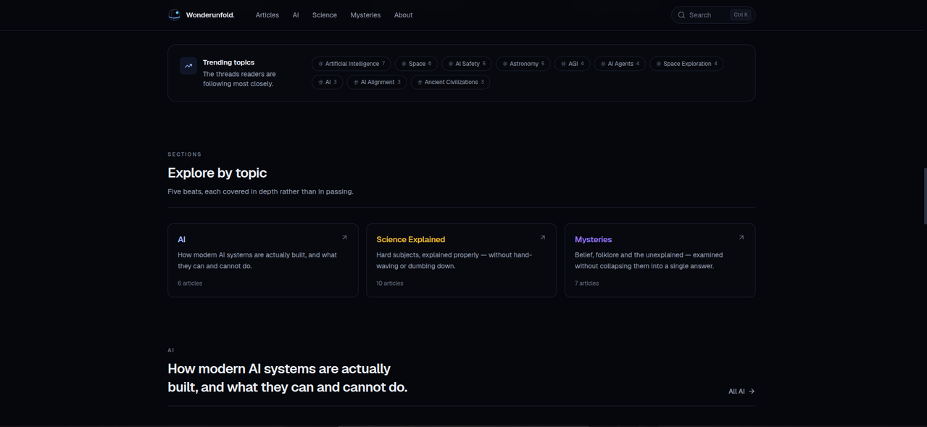The image size is (927, 427).
Task: Select the AI Alignment topic tag
Action: (377, 82)
